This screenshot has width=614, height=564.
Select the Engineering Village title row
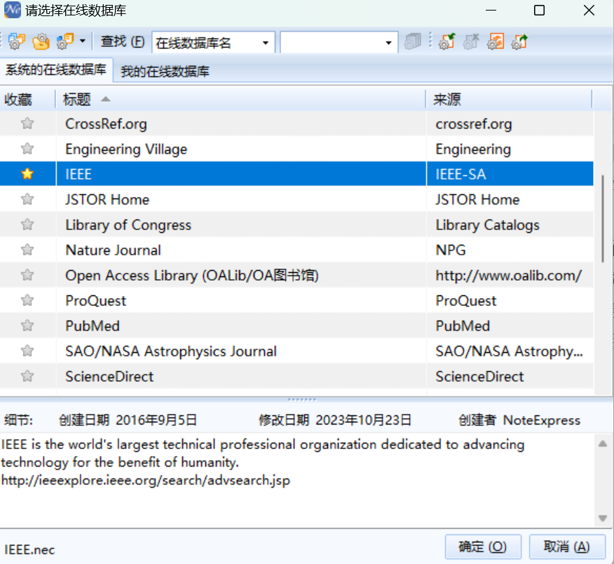(x=241, y=149)
